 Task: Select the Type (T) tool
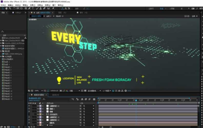pyautogui.click(x=33, y=8)
